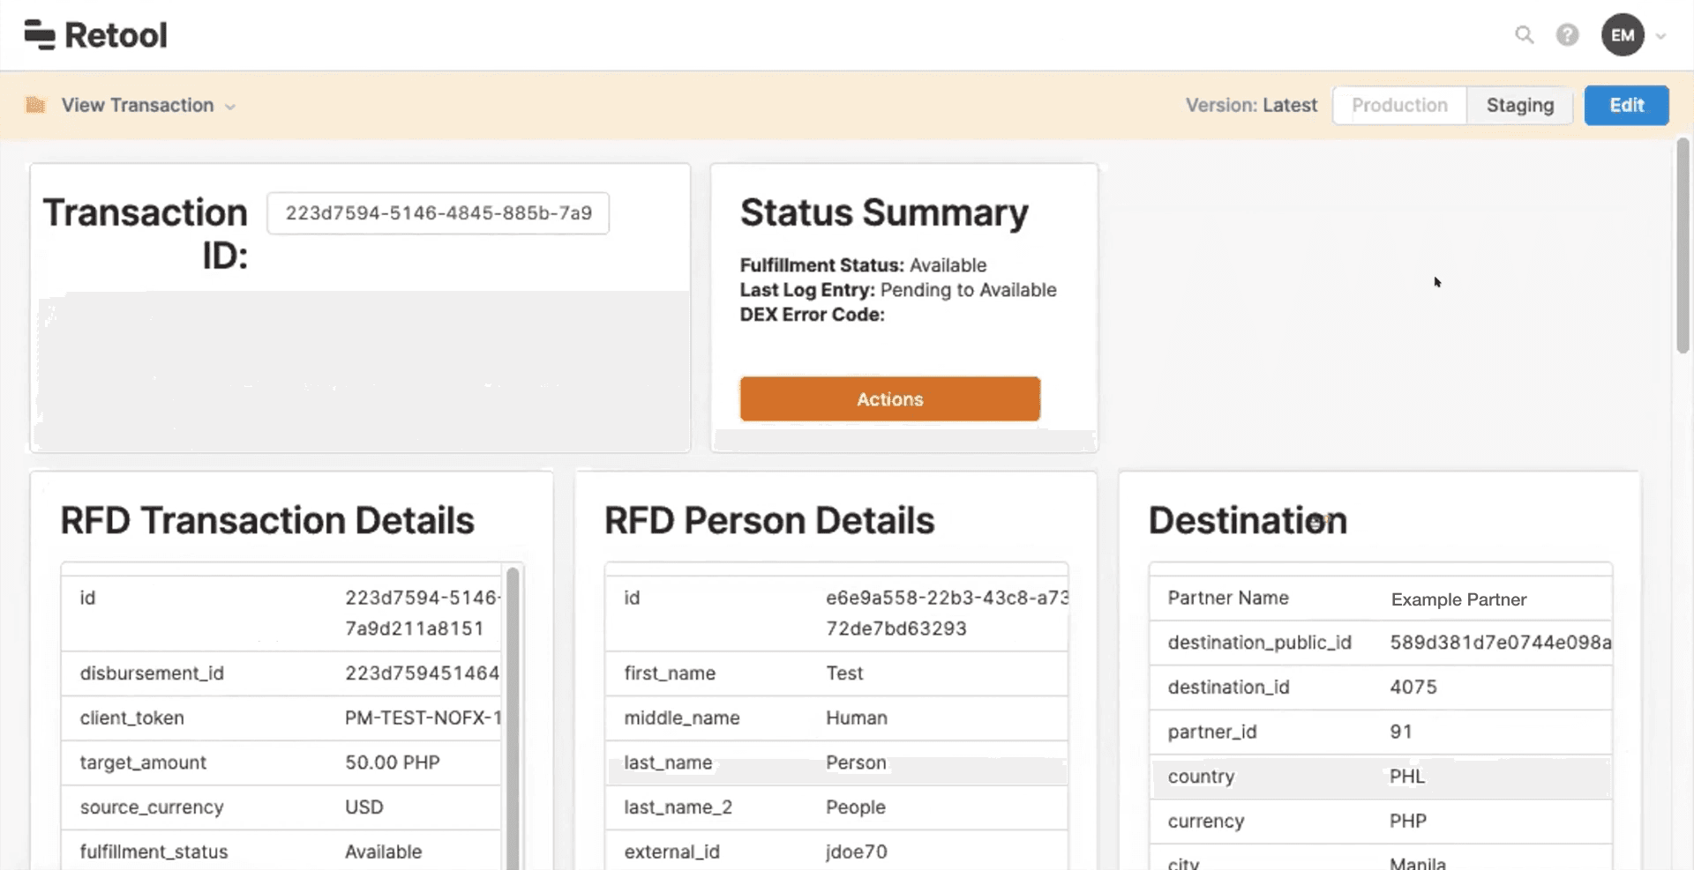Click the orange Actions button
Screen dimensions: 1694x870
[x=889, y=399]
